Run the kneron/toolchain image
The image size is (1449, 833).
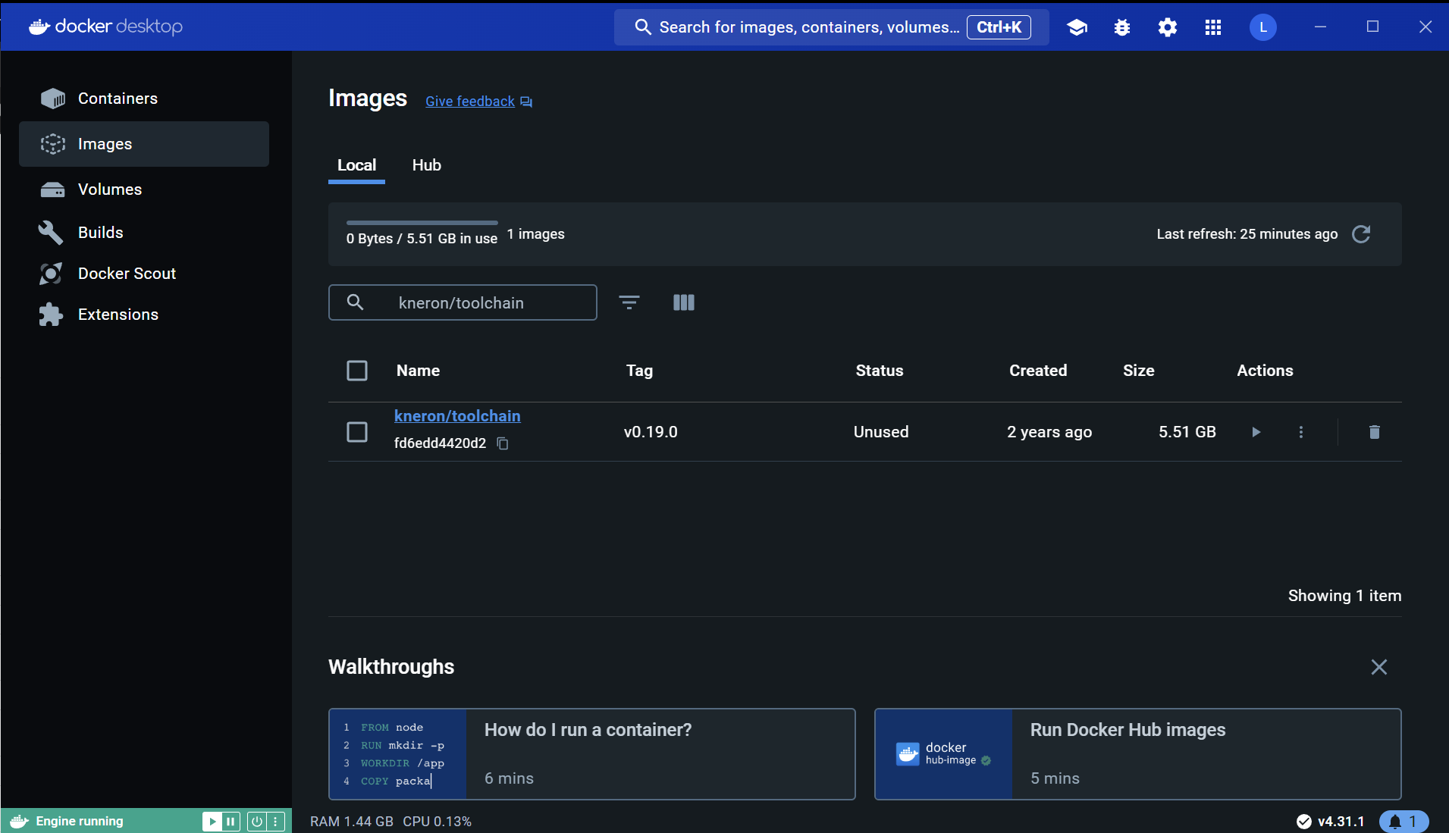(1256, 432)
